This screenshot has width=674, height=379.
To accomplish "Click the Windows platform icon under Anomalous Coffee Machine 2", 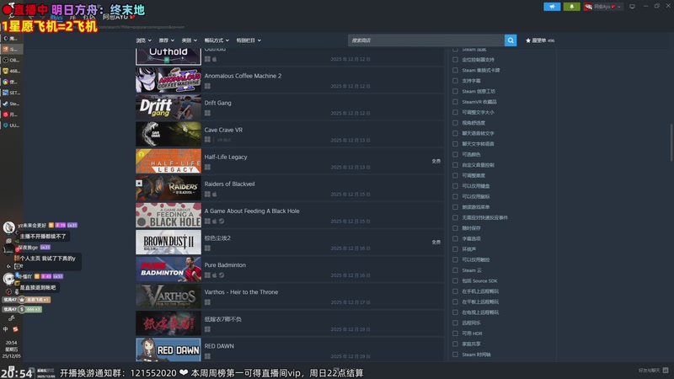I will coord(207,86).
